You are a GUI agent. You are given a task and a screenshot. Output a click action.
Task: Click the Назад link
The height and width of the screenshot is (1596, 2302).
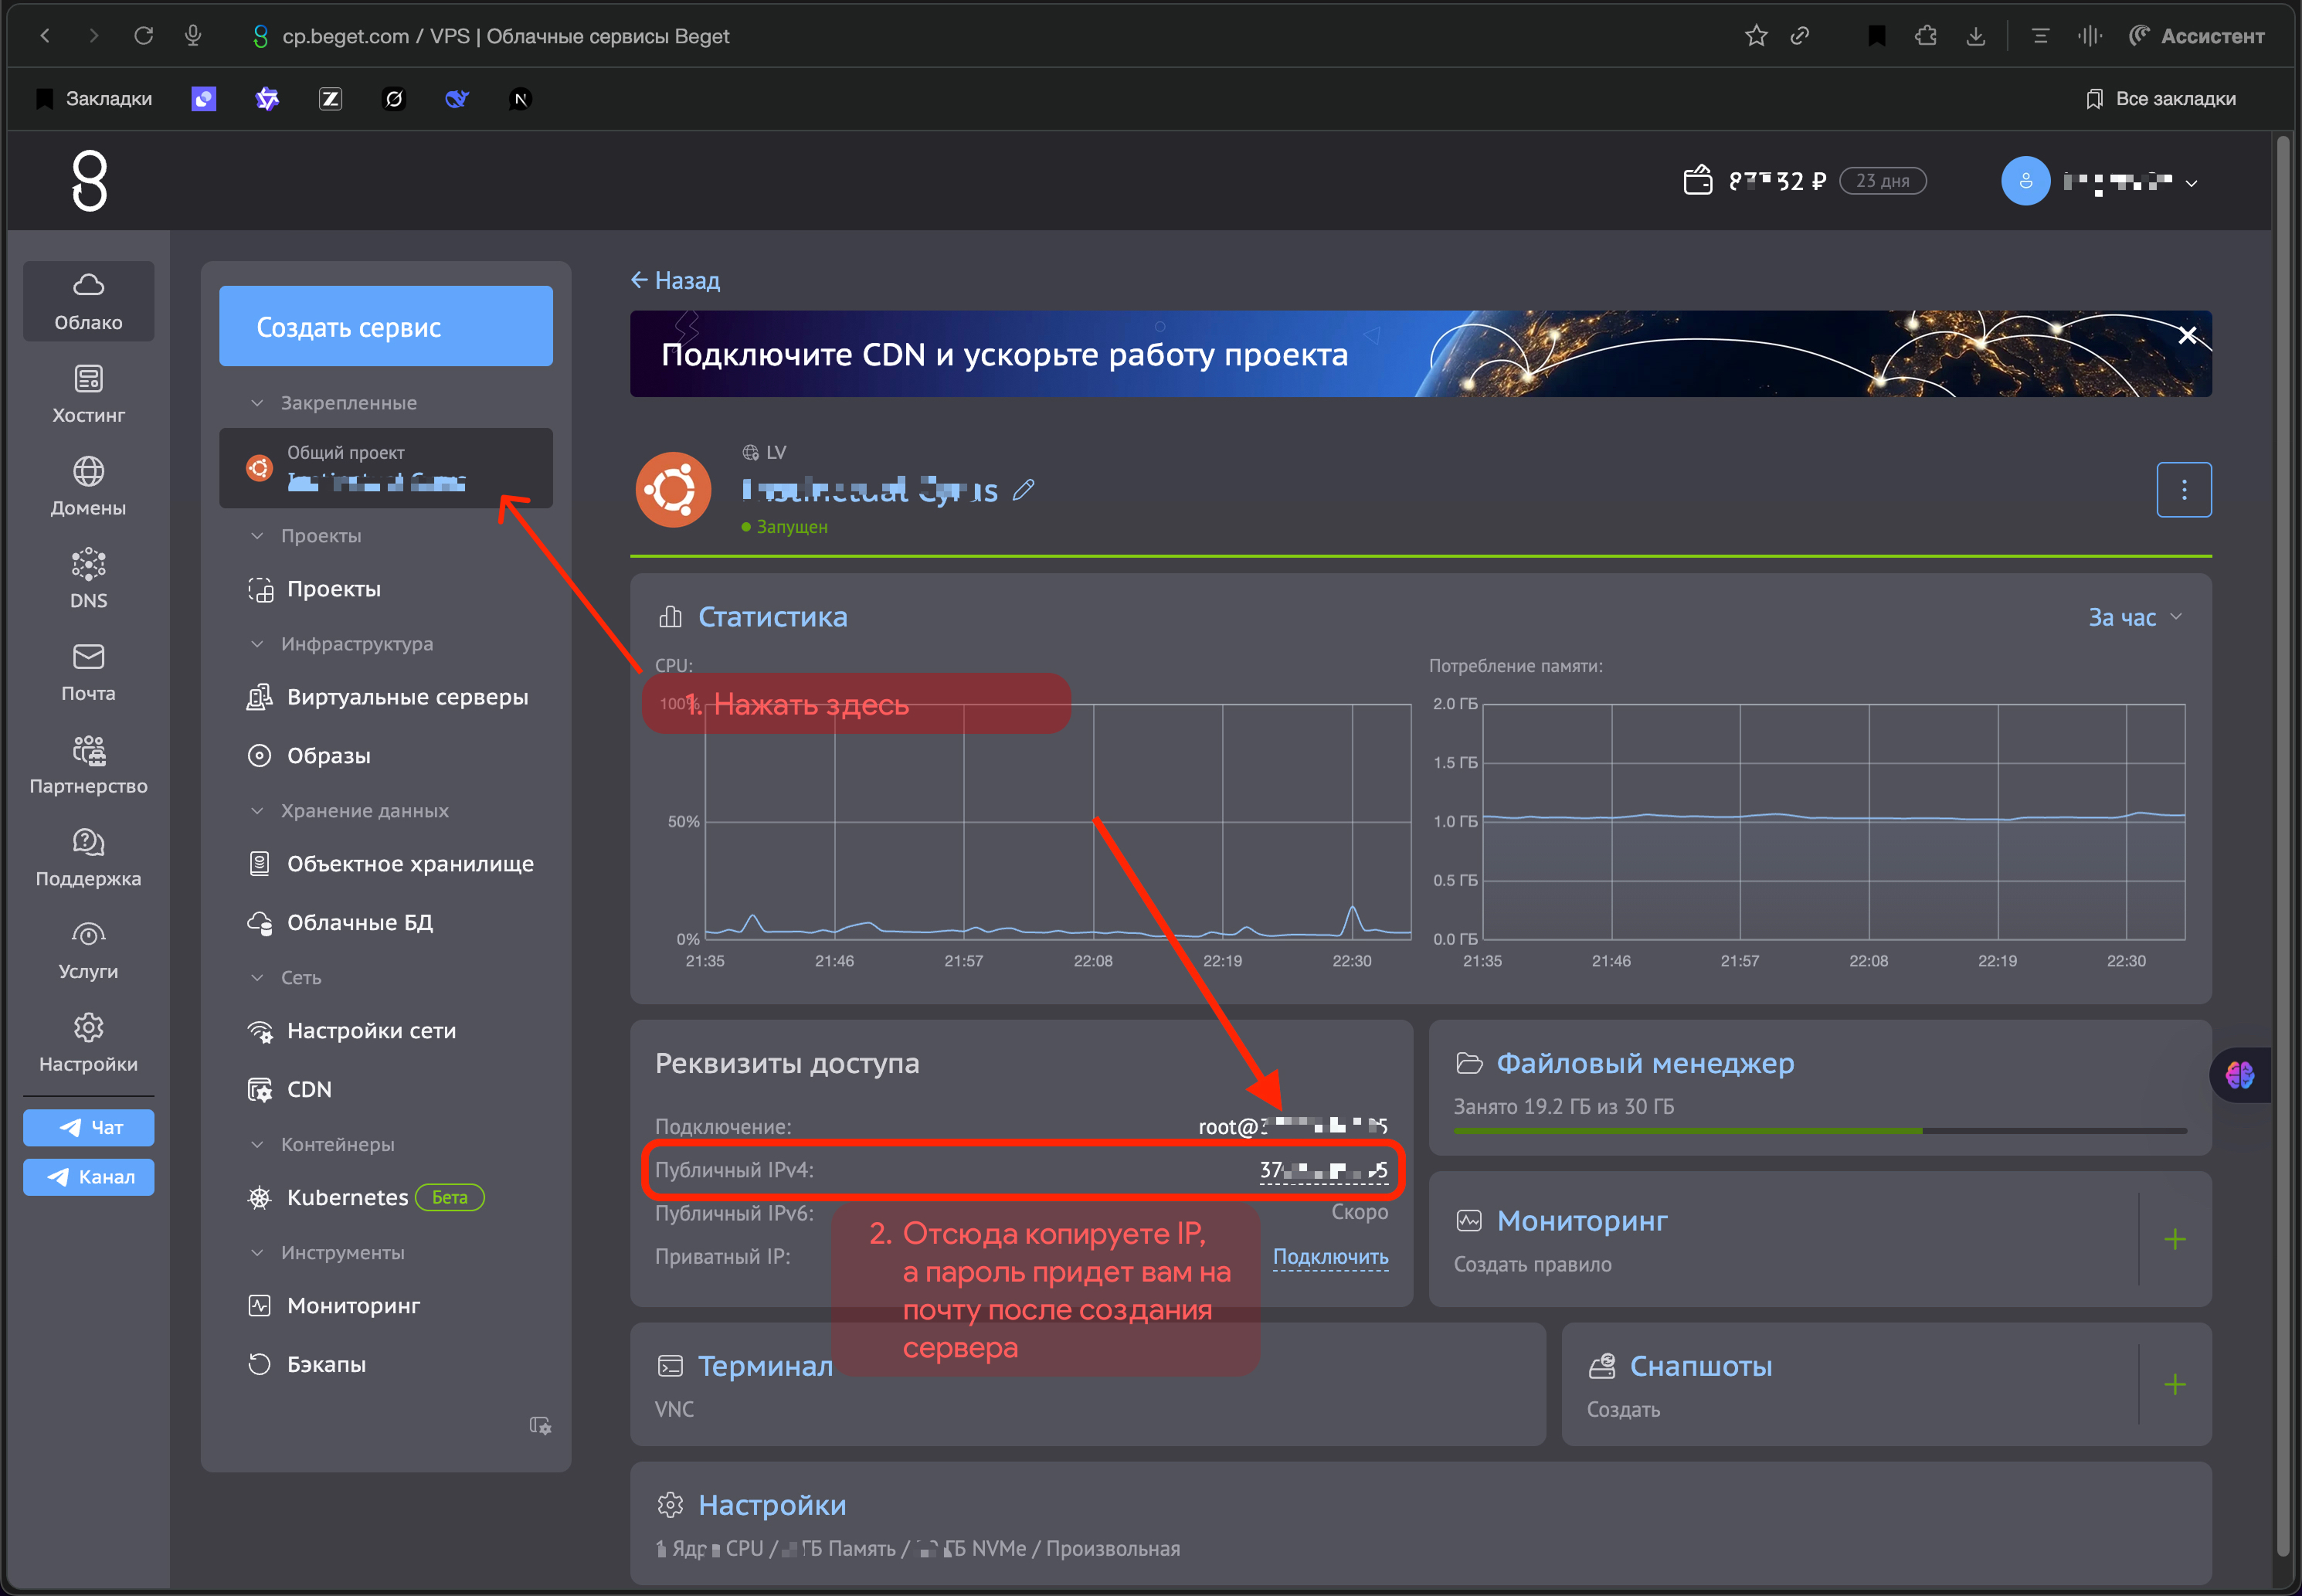pos(675,281)
